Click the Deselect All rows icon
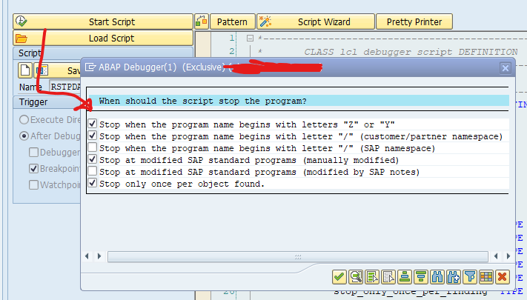 (x=388, y=277)
